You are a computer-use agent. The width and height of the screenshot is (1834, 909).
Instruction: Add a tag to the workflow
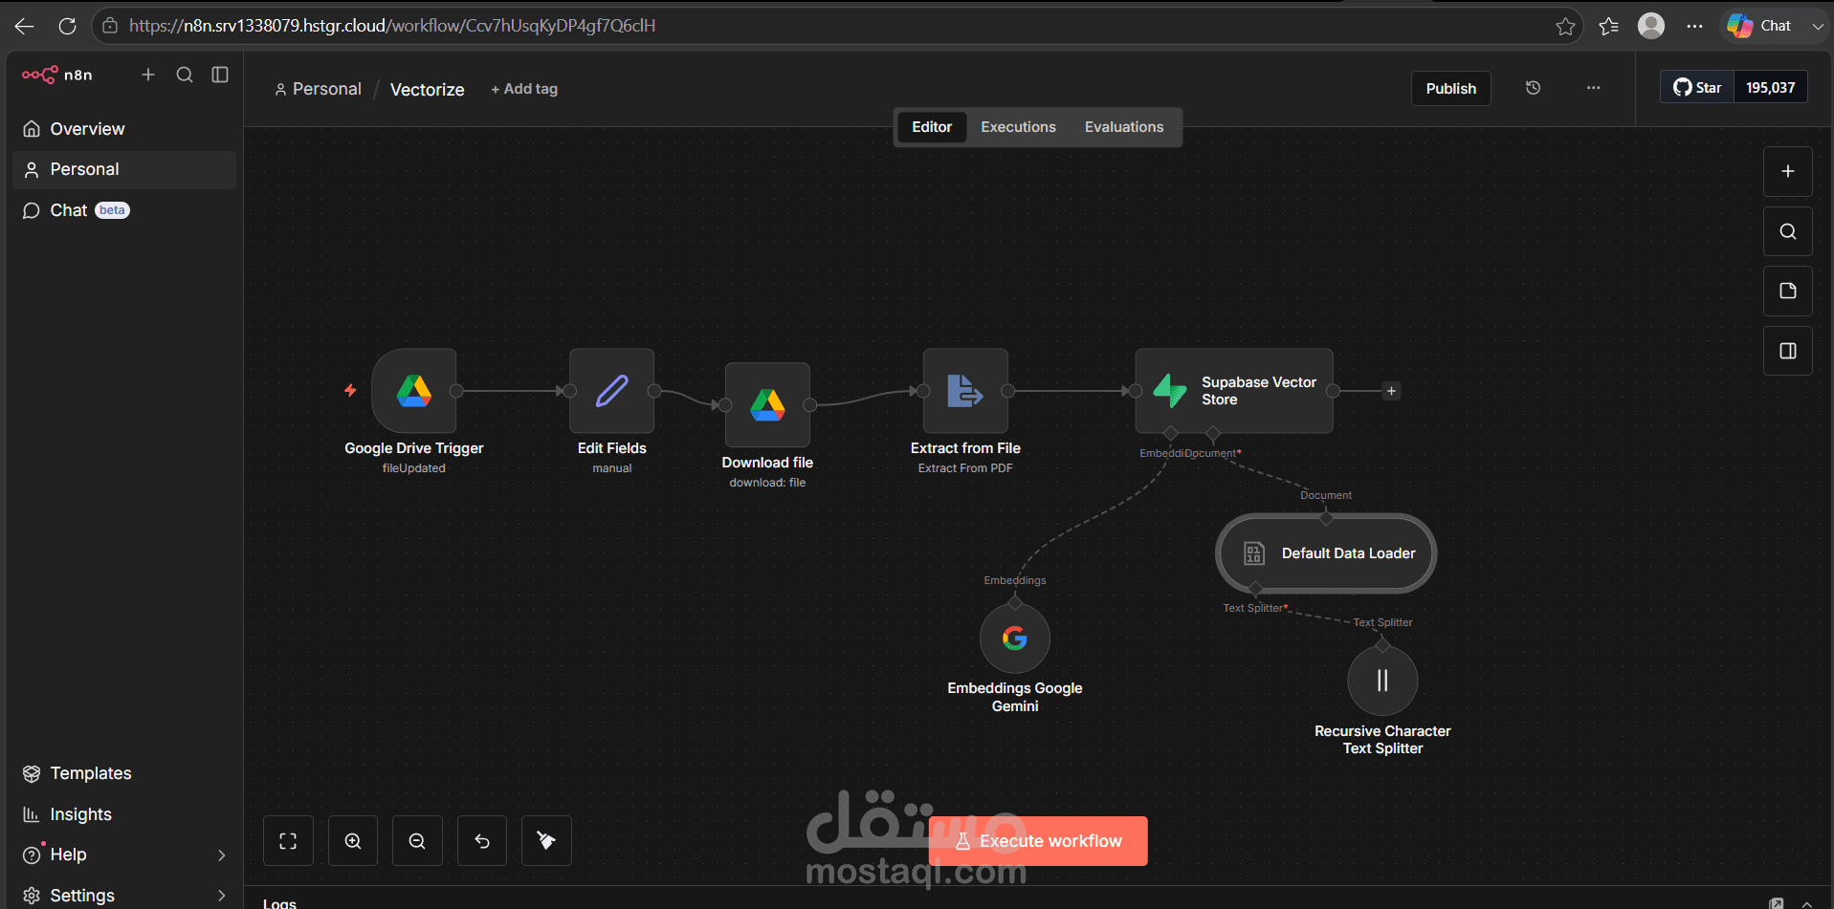(524, 89)
